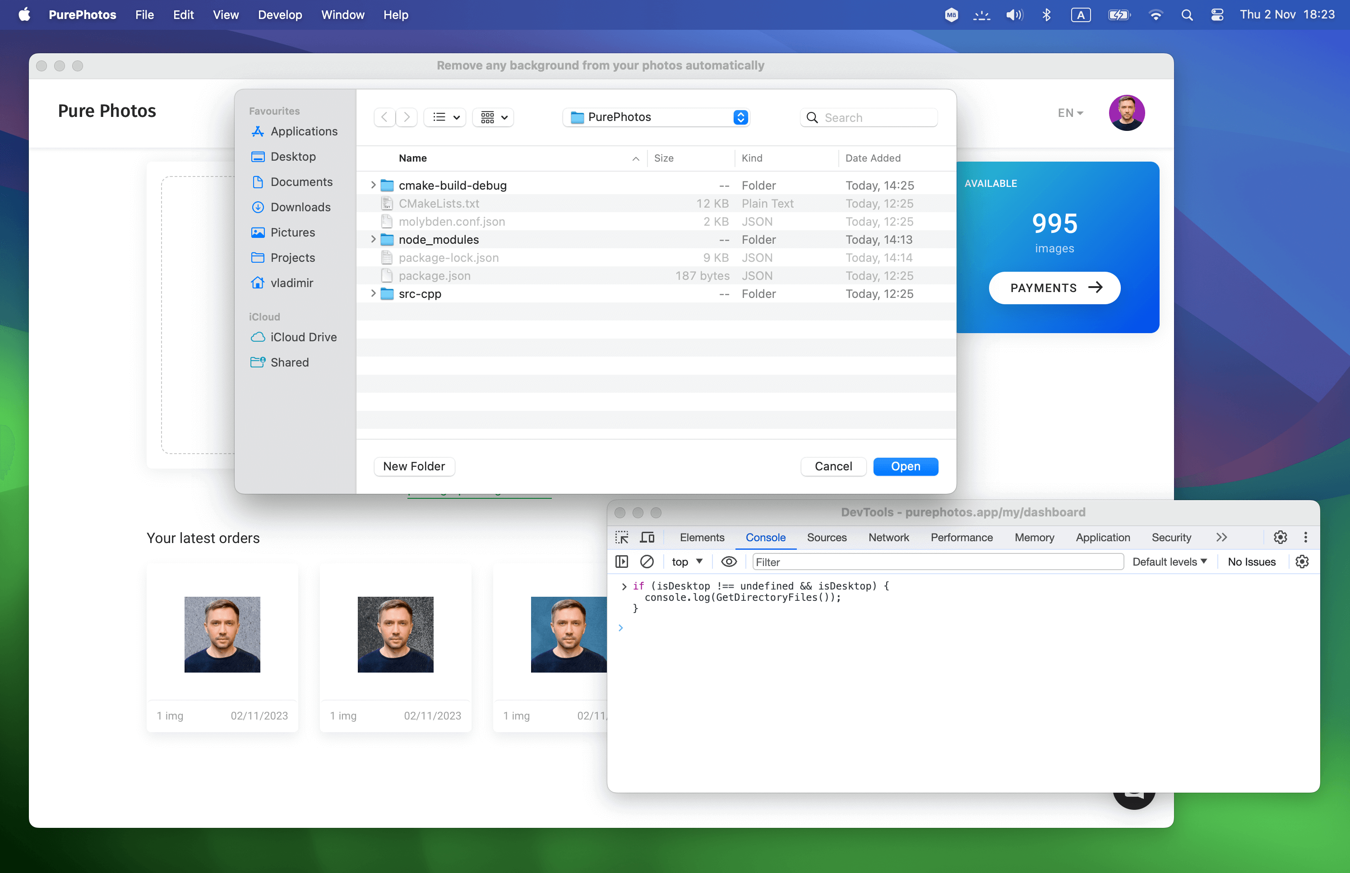Image resolution: width=1350 pixels, height=873 pixels.
Task: Toggle the eye visibility icon in DevTools
Action: tap(727, 561)
